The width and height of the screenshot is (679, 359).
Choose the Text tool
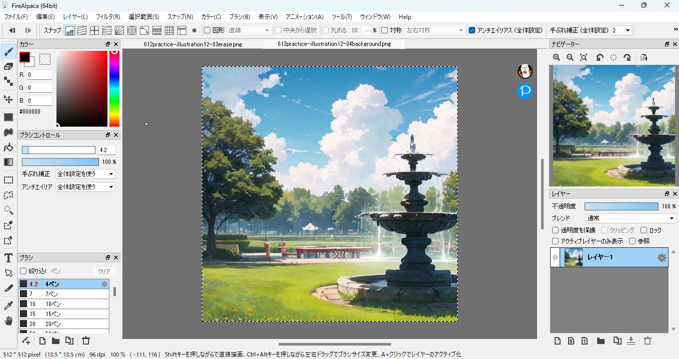pyautogui.click(x=8, y=258)
